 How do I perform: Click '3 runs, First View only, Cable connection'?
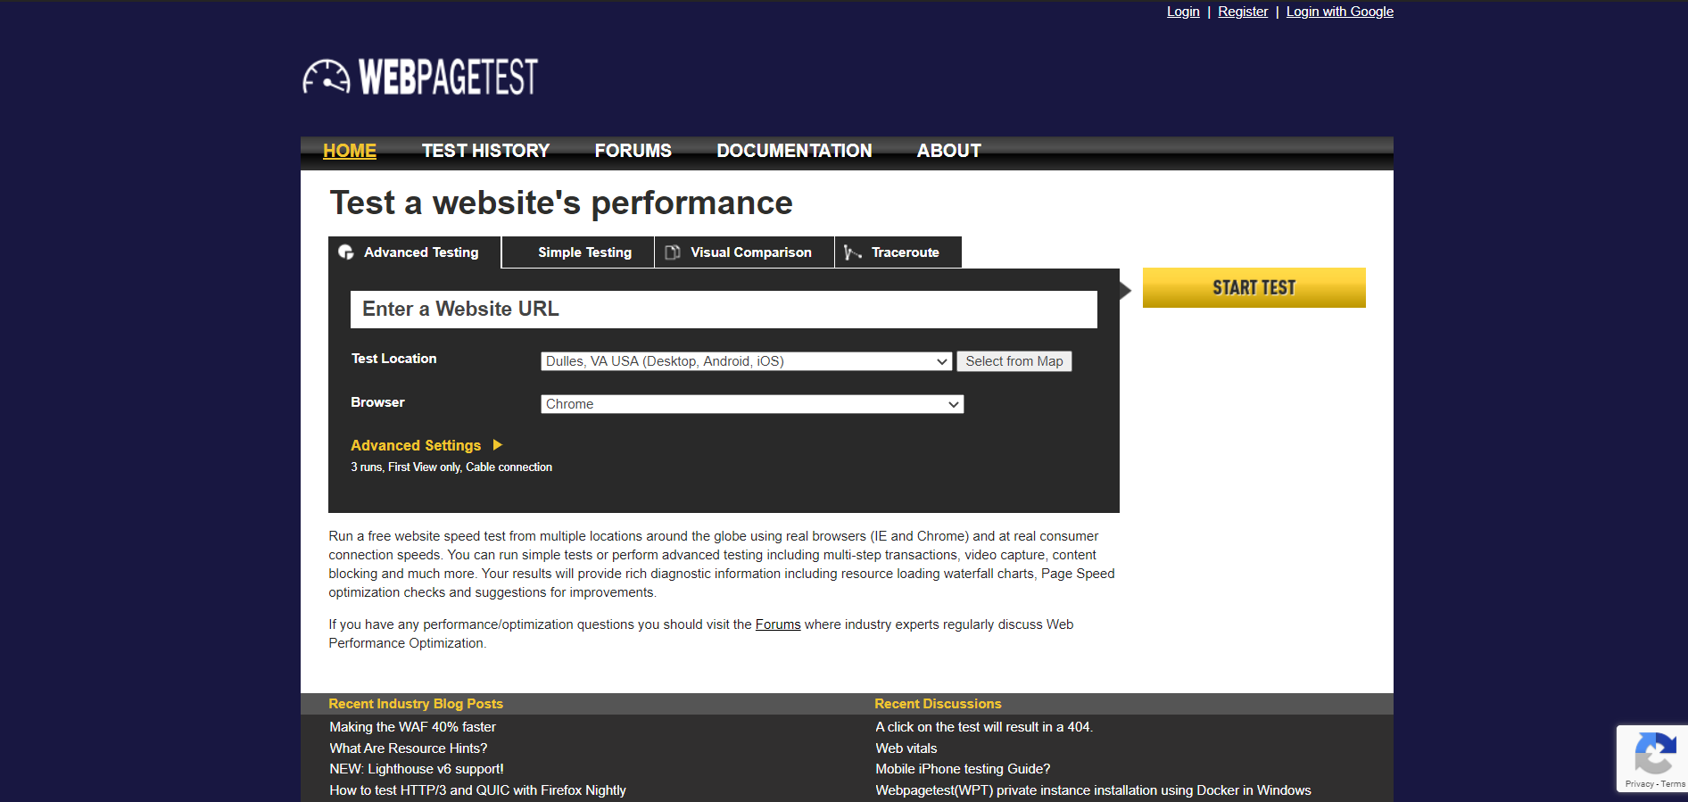(451, 467)
